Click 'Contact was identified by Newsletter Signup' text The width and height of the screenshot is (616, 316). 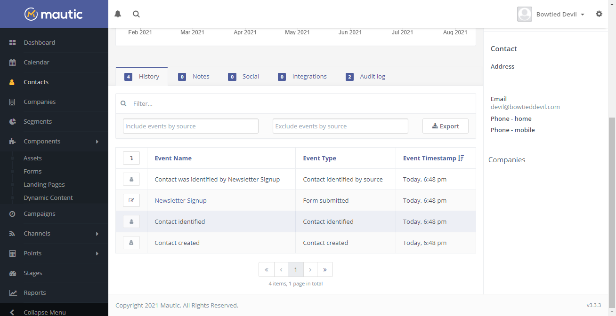[217, 179]
